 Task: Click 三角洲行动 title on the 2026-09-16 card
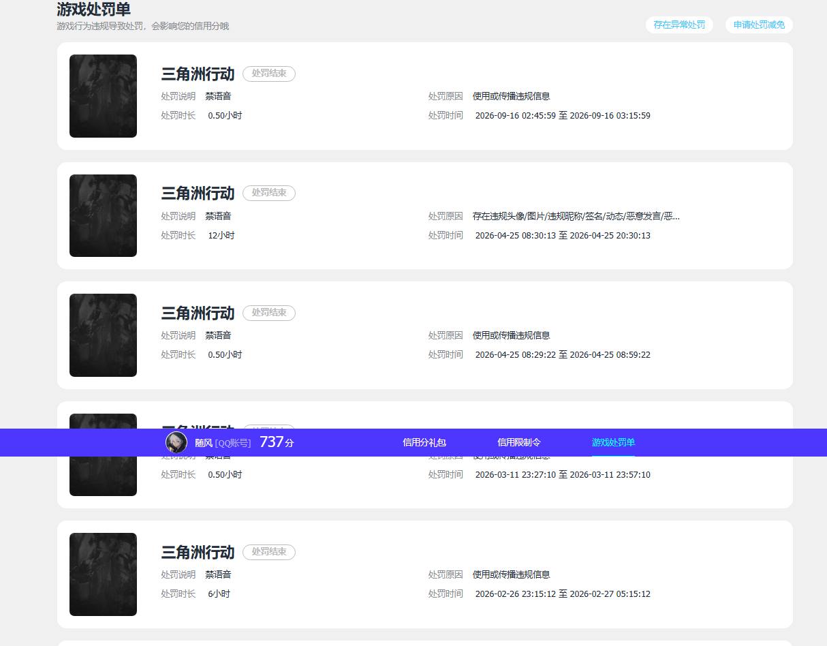click(x=198, y=74)
